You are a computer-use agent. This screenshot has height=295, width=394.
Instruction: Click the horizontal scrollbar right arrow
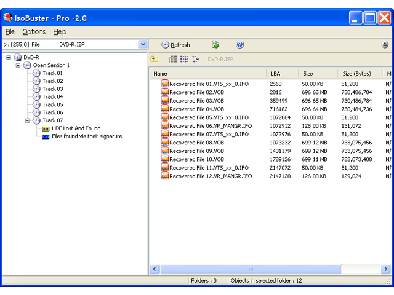click(x=385, y=269)
